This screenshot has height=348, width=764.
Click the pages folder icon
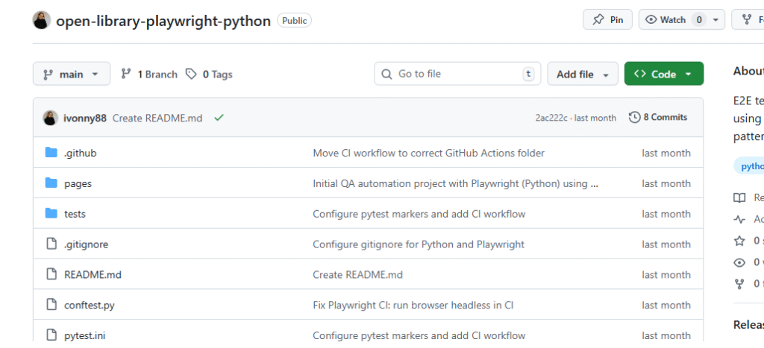(51, 183)
